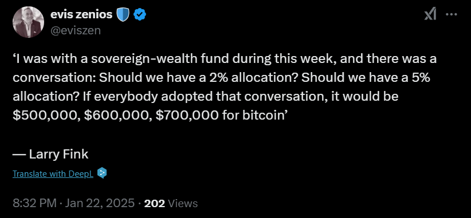Click the blue shield badge beside name
The height and width of the screenshot is (218, 471).
[123, 15]
